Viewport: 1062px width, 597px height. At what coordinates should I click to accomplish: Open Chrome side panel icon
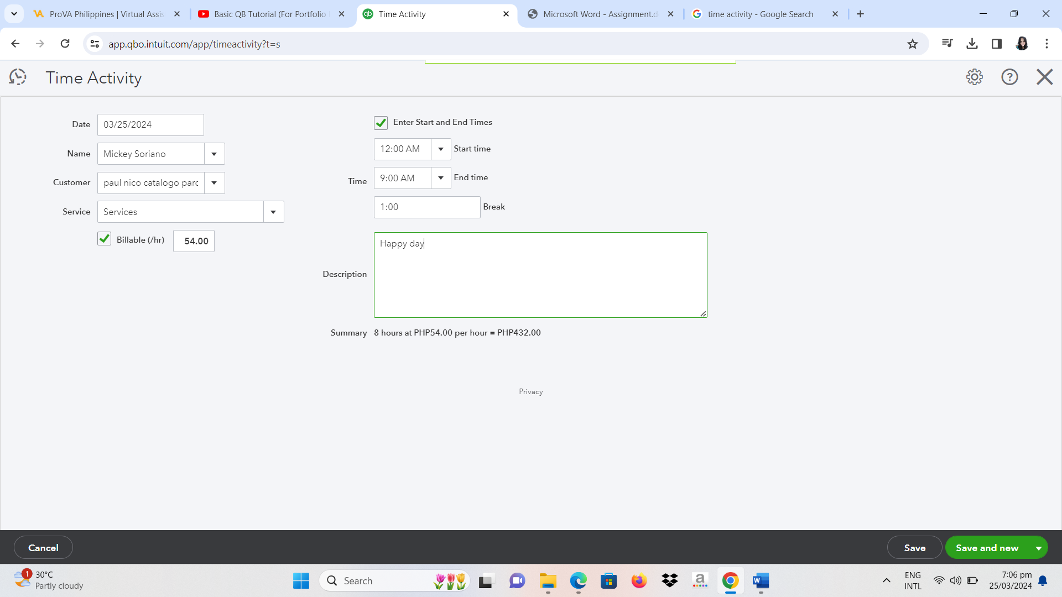(997, 44)
